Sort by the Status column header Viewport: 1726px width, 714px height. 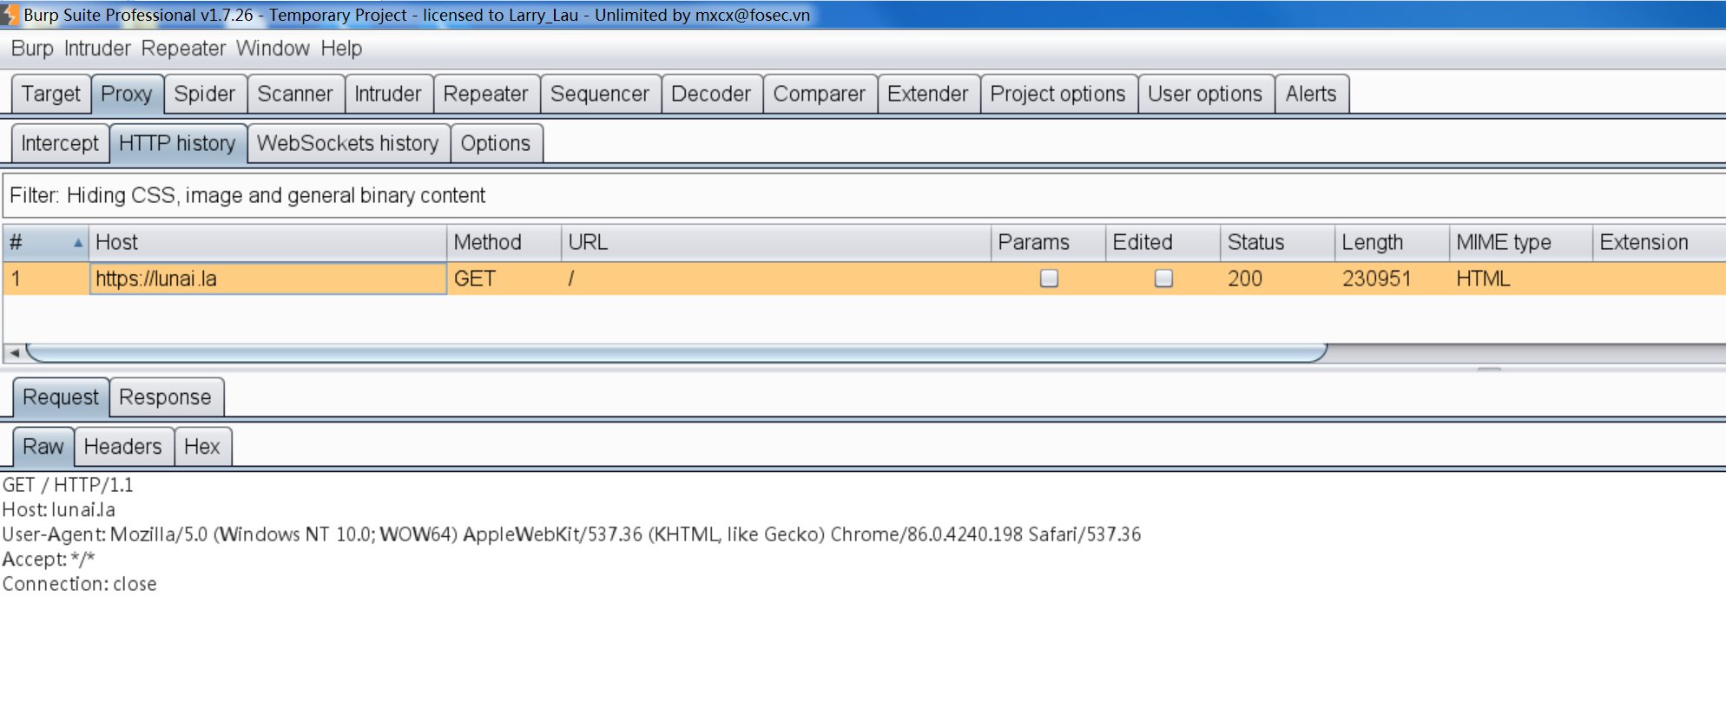(x=1277, y=243)
